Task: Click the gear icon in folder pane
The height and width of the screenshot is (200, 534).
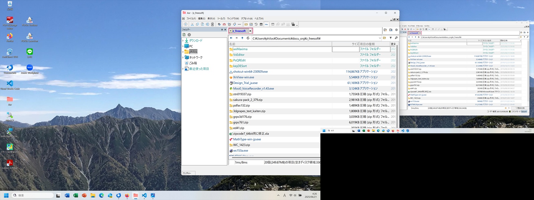Action: [x=189, y=35]
